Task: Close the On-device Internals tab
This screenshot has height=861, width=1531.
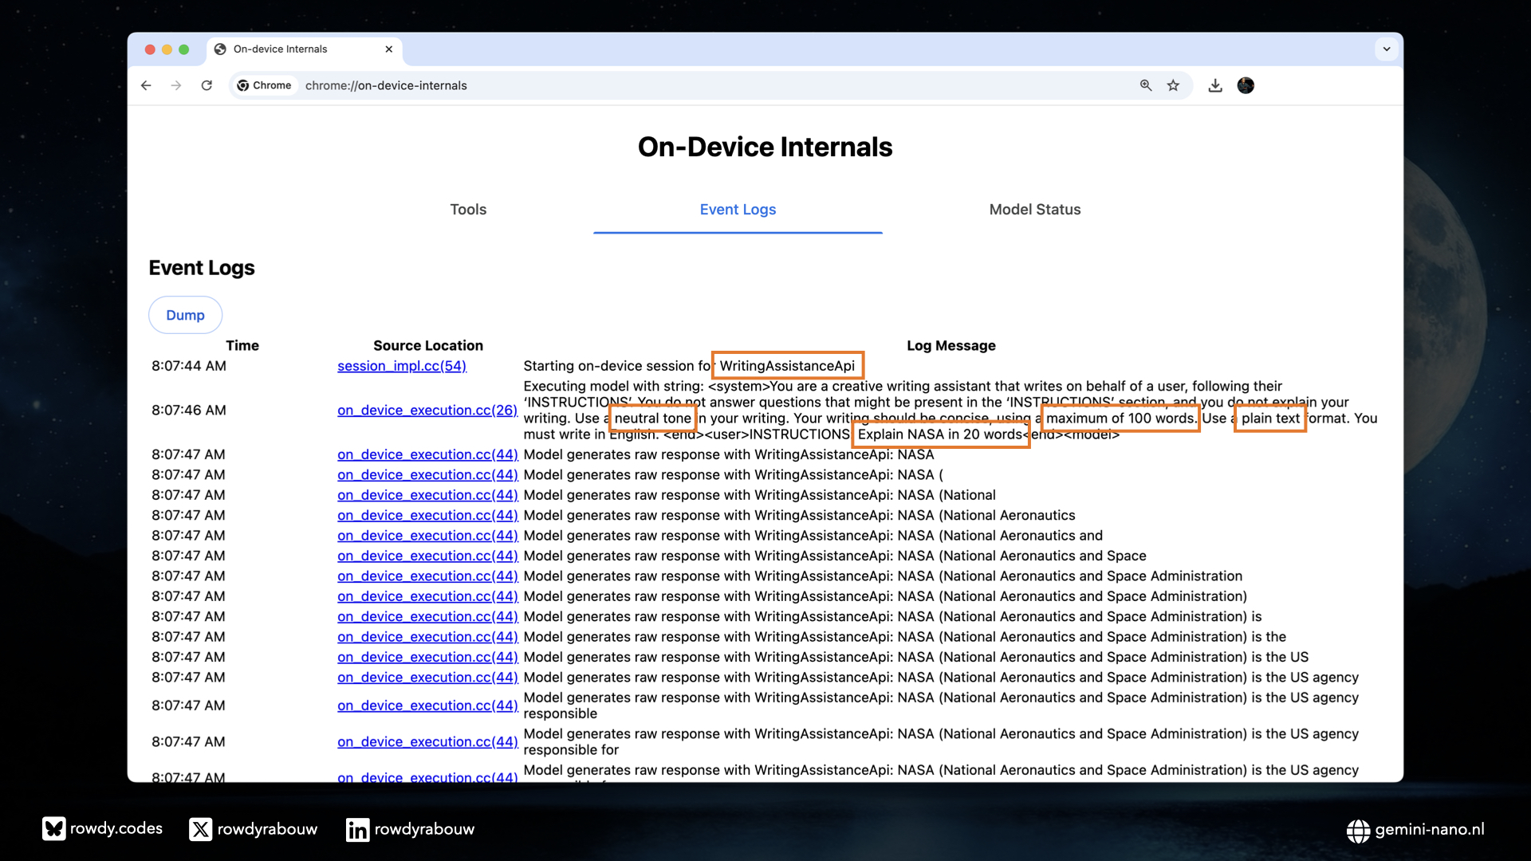Action: coord(389,49)
